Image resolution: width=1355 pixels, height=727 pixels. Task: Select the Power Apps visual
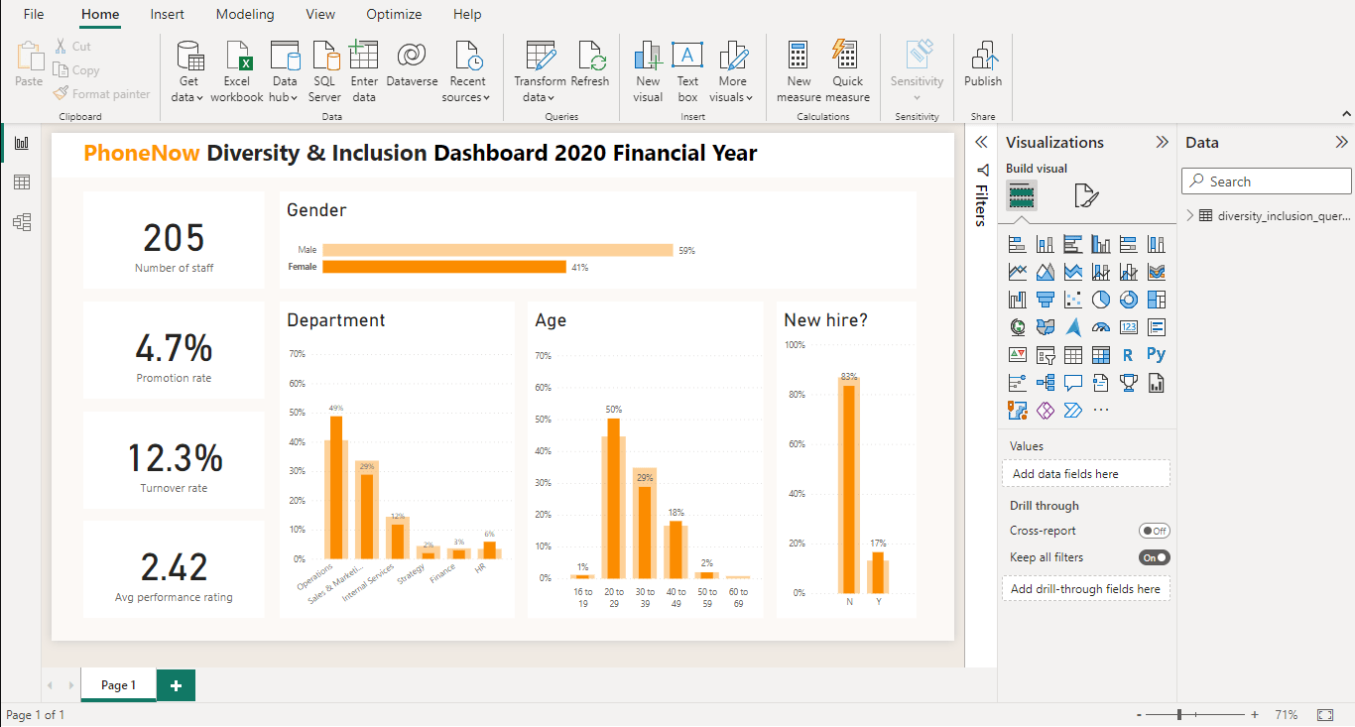1045,411
